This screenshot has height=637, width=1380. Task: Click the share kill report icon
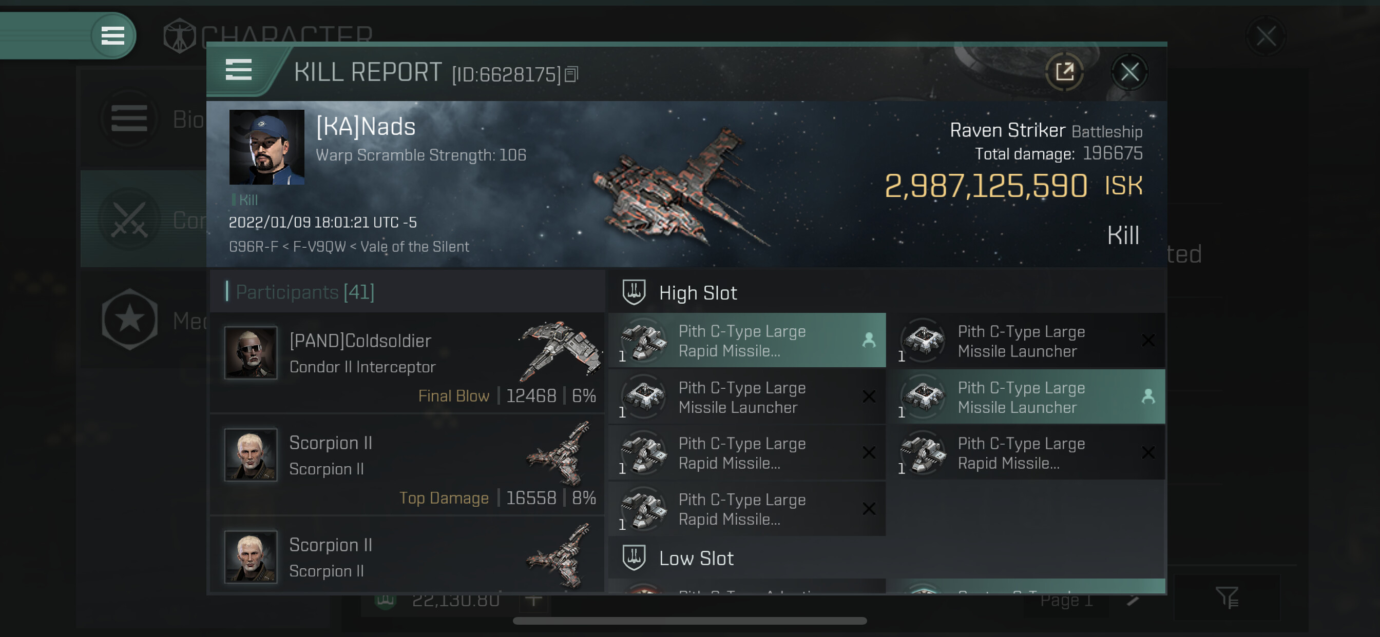(x=1064, y=72)
